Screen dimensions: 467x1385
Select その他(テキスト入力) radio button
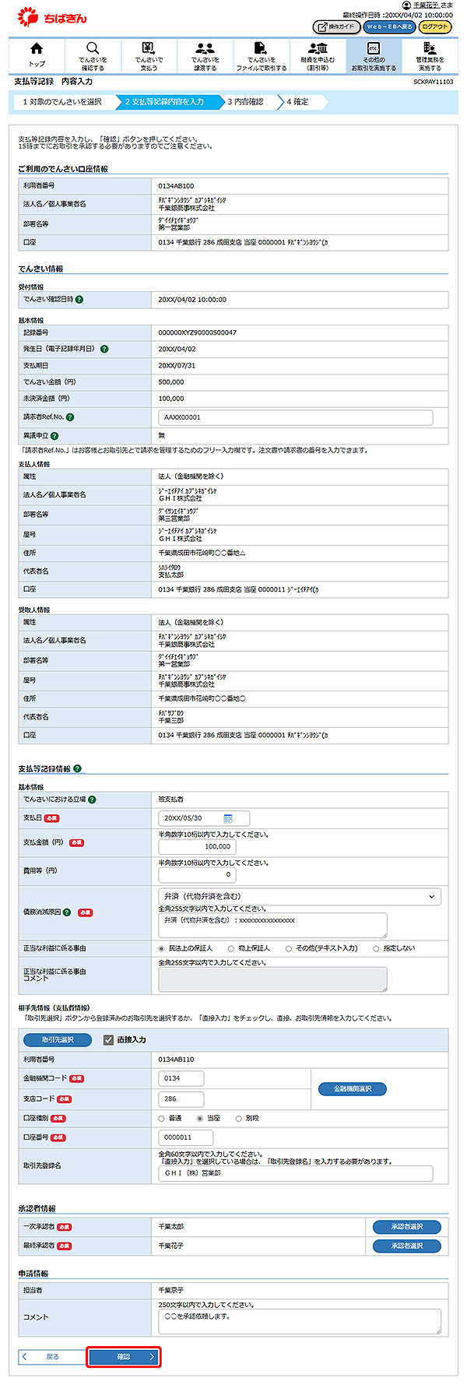point(289,948)
